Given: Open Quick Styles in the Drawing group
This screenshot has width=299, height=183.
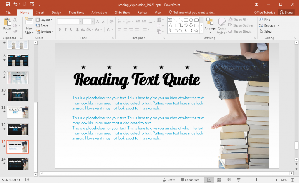Looking at the screenshot, I should 222,26.
